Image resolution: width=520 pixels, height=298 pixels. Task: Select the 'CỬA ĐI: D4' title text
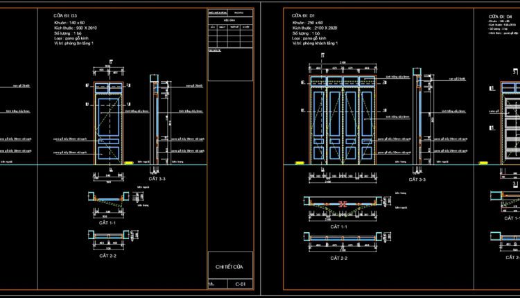tap(501, 16)
